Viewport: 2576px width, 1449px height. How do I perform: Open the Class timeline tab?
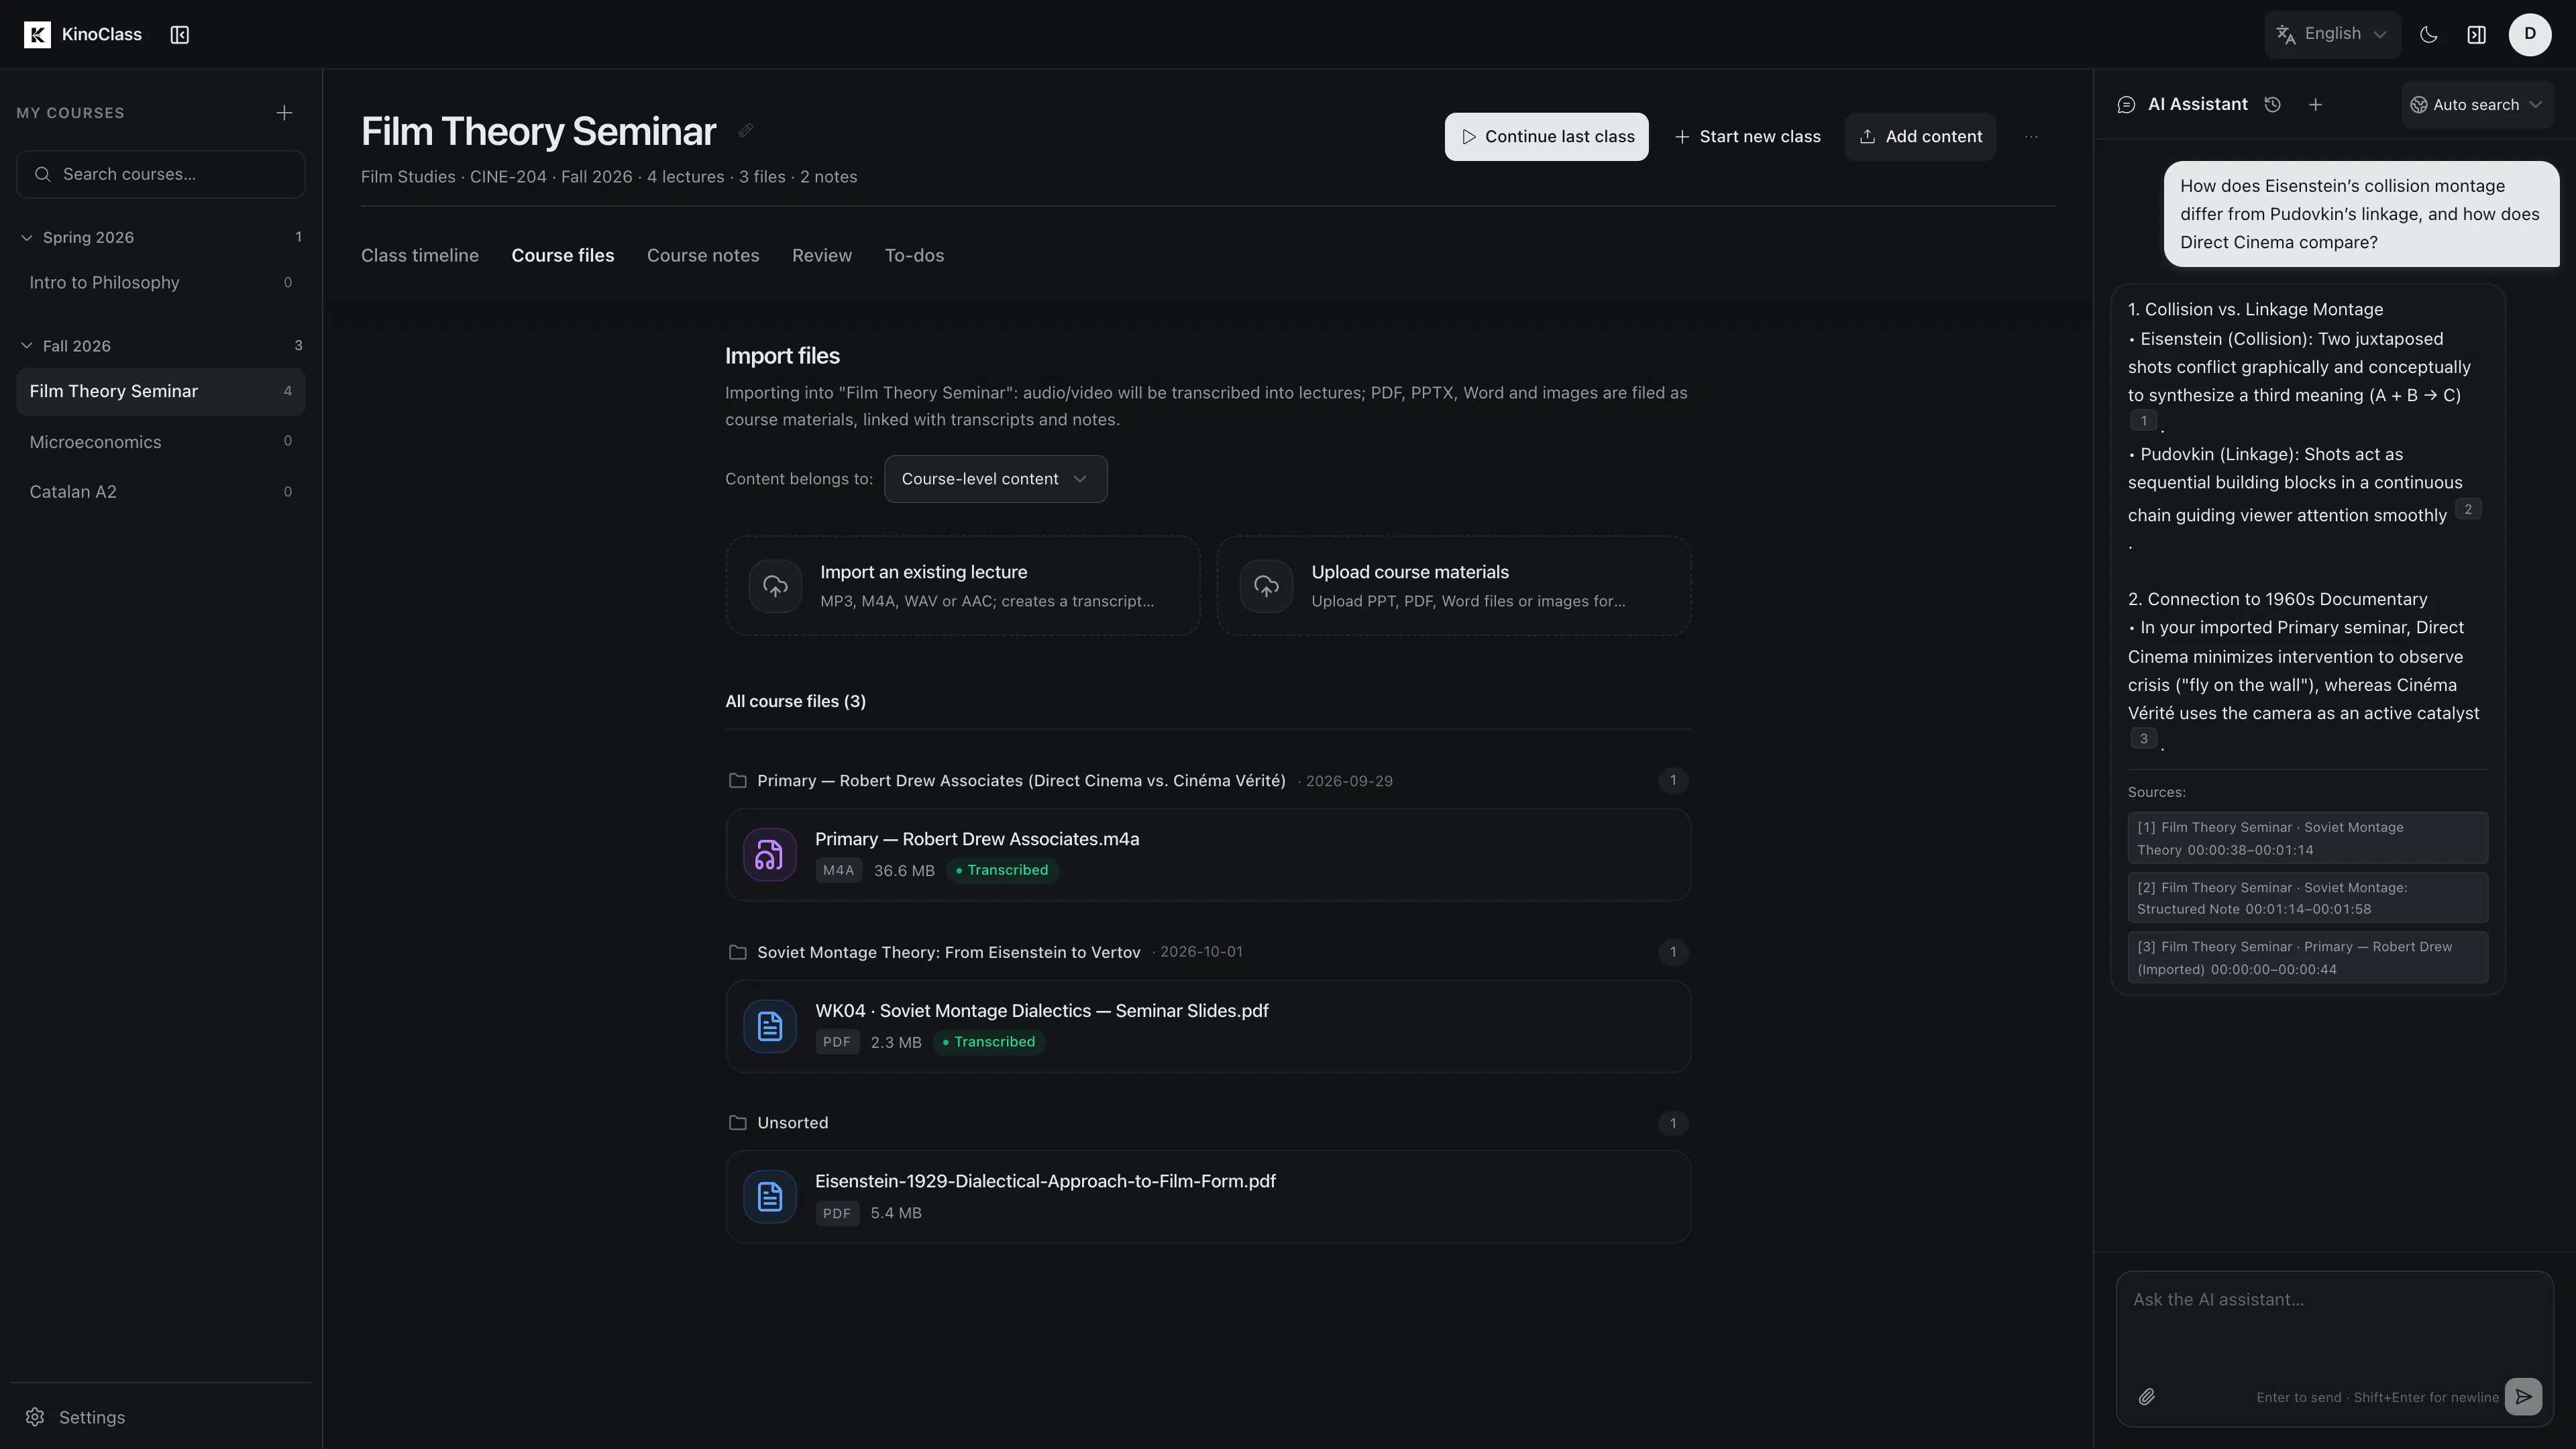[420, 256]
